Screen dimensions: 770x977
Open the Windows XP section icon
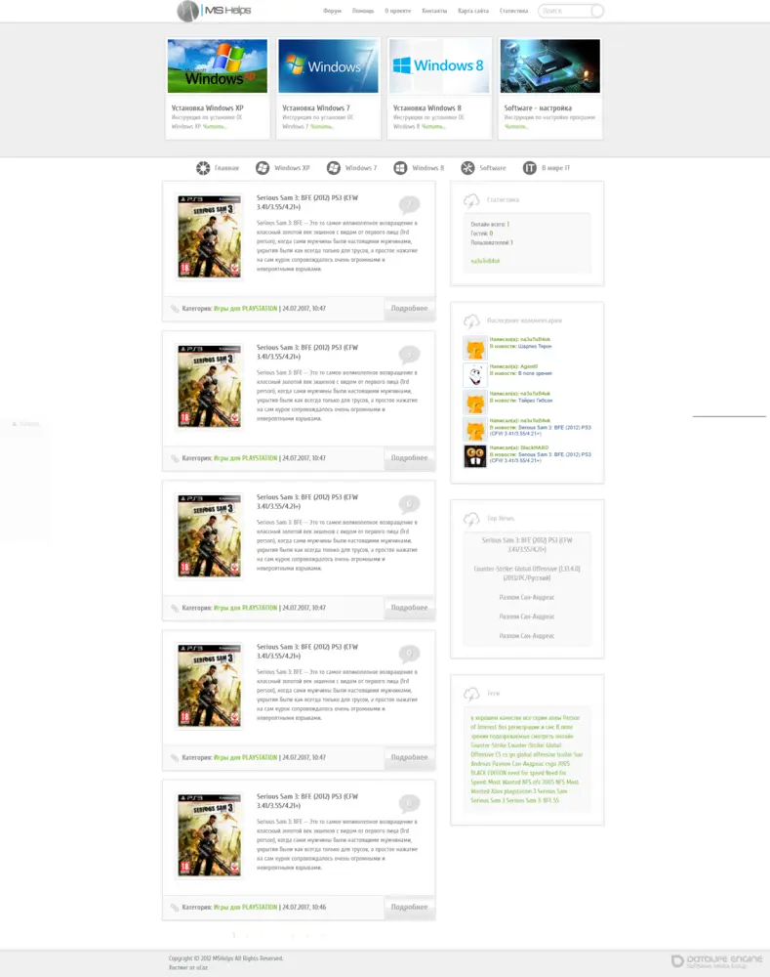point(263,168)
